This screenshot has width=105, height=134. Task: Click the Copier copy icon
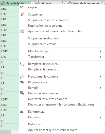22,7
